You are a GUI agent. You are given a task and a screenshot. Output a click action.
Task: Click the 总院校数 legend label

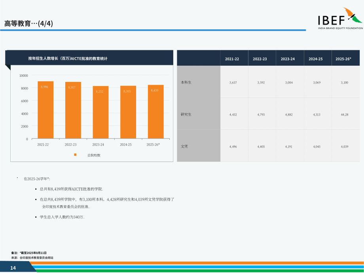94,155
